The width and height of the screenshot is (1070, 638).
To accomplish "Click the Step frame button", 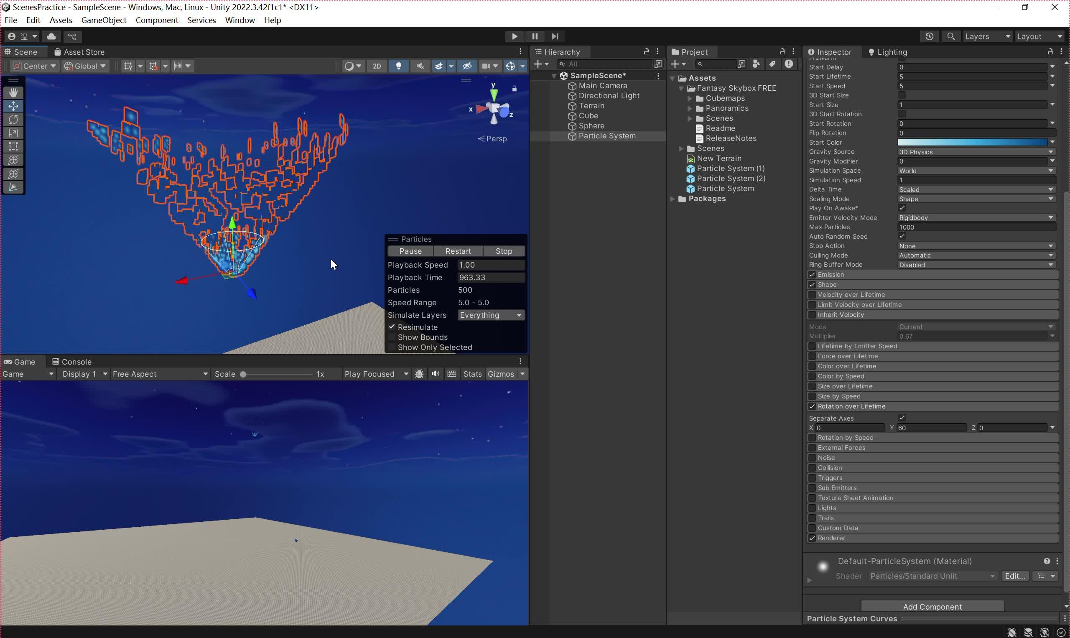I will pos(555,36).
